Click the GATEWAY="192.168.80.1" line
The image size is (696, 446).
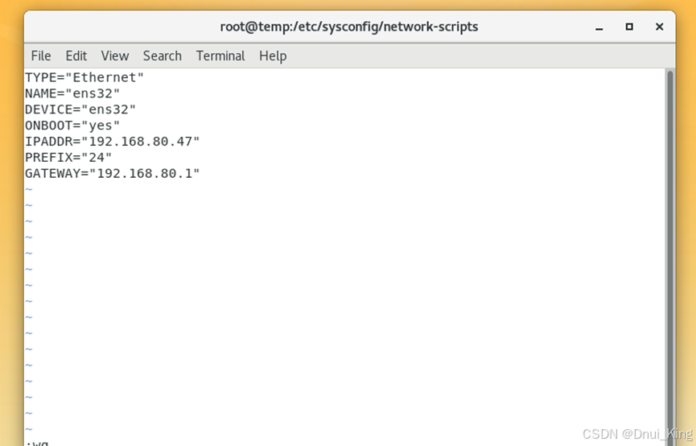click(113, 173)
